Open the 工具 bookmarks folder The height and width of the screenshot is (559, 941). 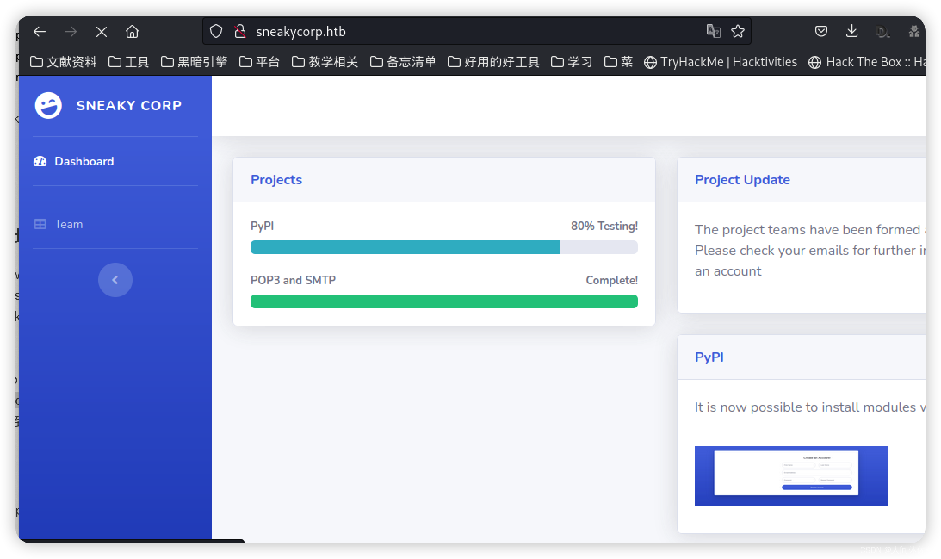pyautogui.click(x=129, y=62)
